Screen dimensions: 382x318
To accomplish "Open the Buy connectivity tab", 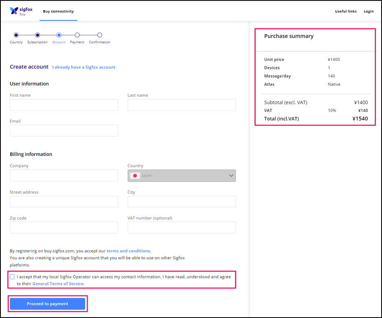I will pos(59,11).
